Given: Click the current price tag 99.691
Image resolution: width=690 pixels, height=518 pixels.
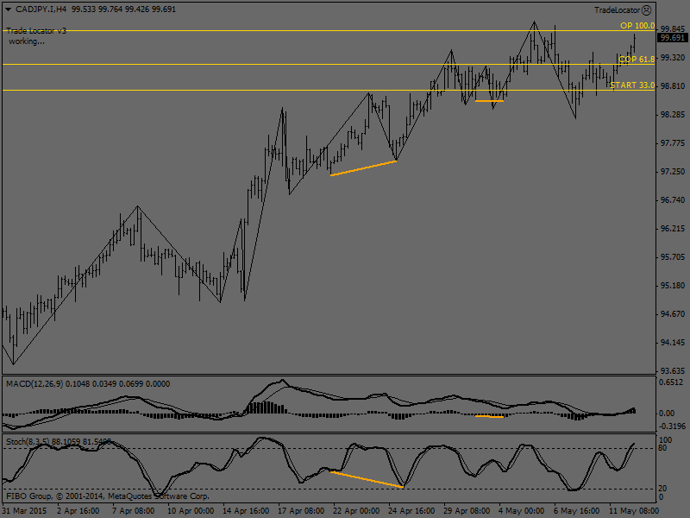Looking at the screenshot, I should [x=671, y=38].
